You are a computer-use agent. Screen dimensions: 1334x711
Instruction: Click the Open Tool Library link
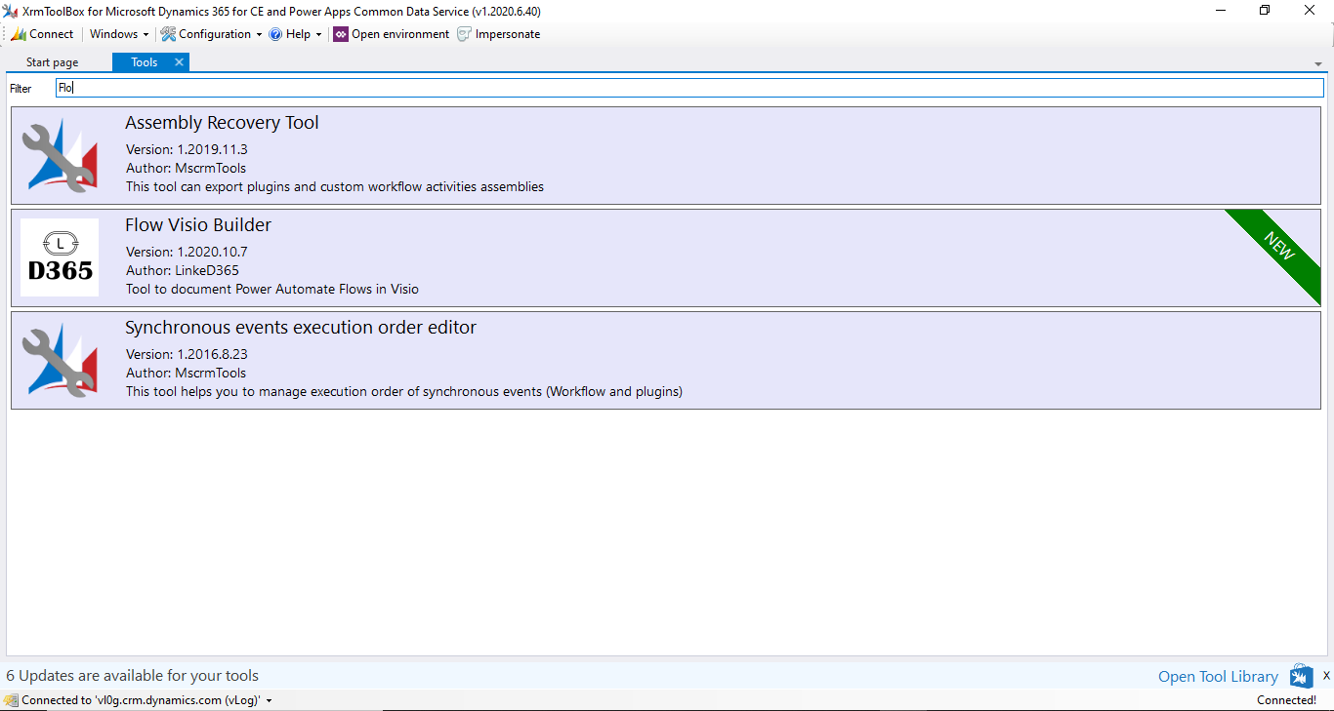(1218, 676)
